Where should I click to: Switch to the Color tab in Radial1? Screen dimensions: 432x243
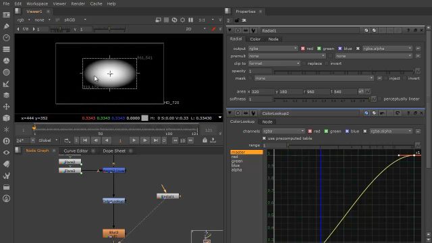(x=255, y=39)
